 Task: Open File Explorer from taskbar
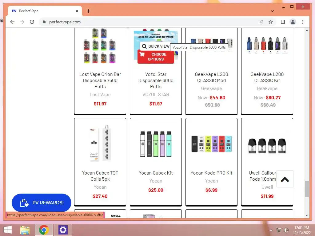pos(25,230)
